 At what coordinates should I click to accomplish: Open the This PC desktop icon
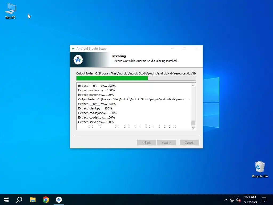tap(10, 11)
